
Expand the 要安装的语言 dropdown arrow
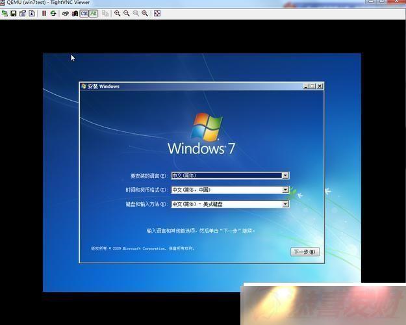coord(285,175)
